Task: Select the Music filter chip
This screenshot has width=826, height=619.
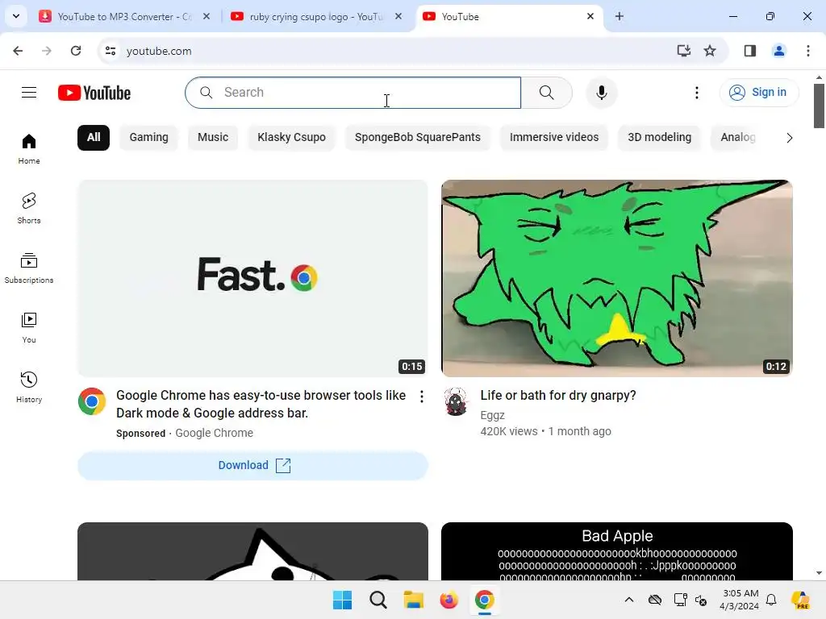Action: 213,137
